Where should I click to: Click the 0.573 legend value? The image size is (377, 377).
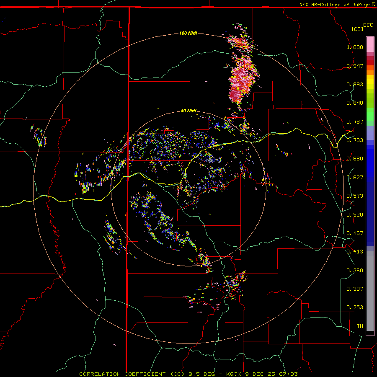355,196
